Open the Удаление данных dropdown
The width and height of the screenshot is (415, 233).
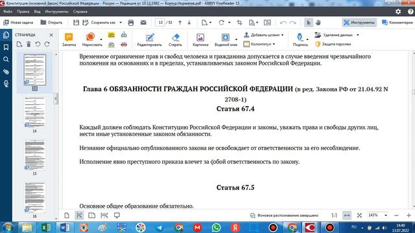coord(337,35)
